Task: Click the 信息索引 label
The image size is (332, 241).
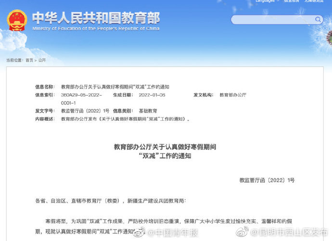Action: [x=45, y=95]
